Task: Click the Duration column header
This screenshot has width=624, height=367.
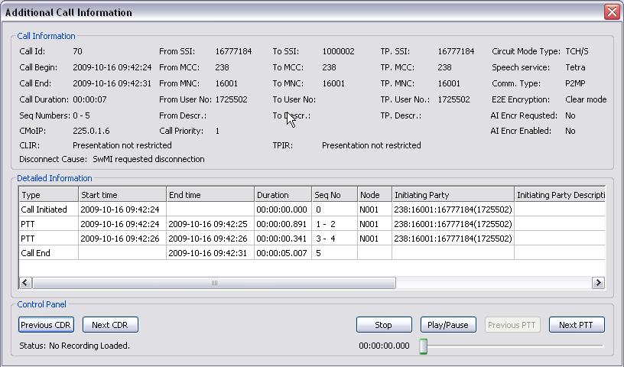Action: pyautogui.click(x=283, y=195)
